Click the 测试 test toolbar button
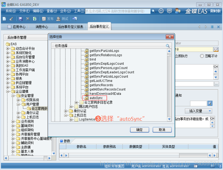The width and height of the screenshot is (223, 170). click(62, 19)
